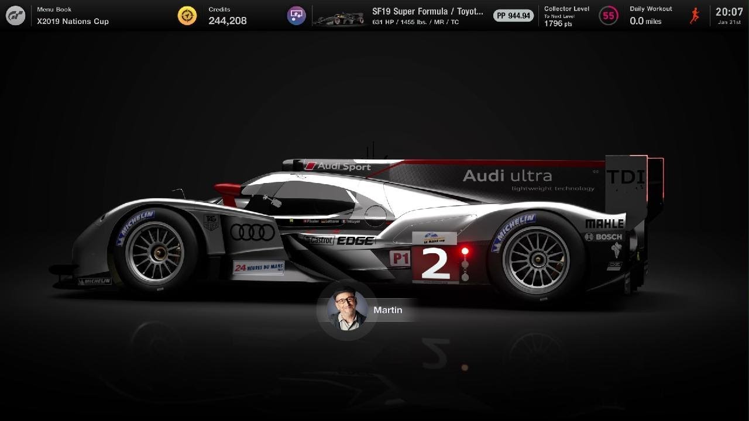Open the Daily Workout miles text
The height and width of the screenshot is (421, 749).
click(651, 16)
